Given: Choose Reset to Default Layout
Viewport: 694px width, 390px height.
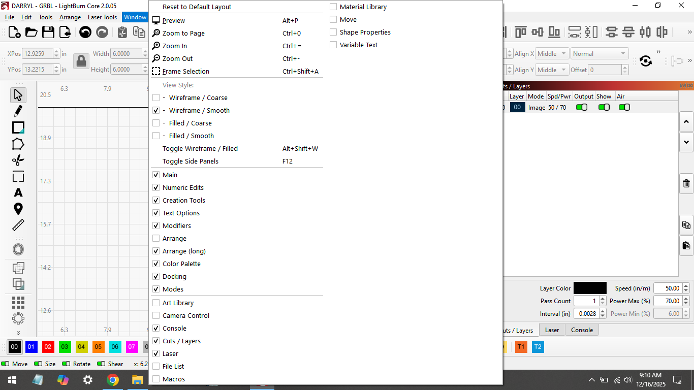Looking at the screenshot, I should click(197, 7).
